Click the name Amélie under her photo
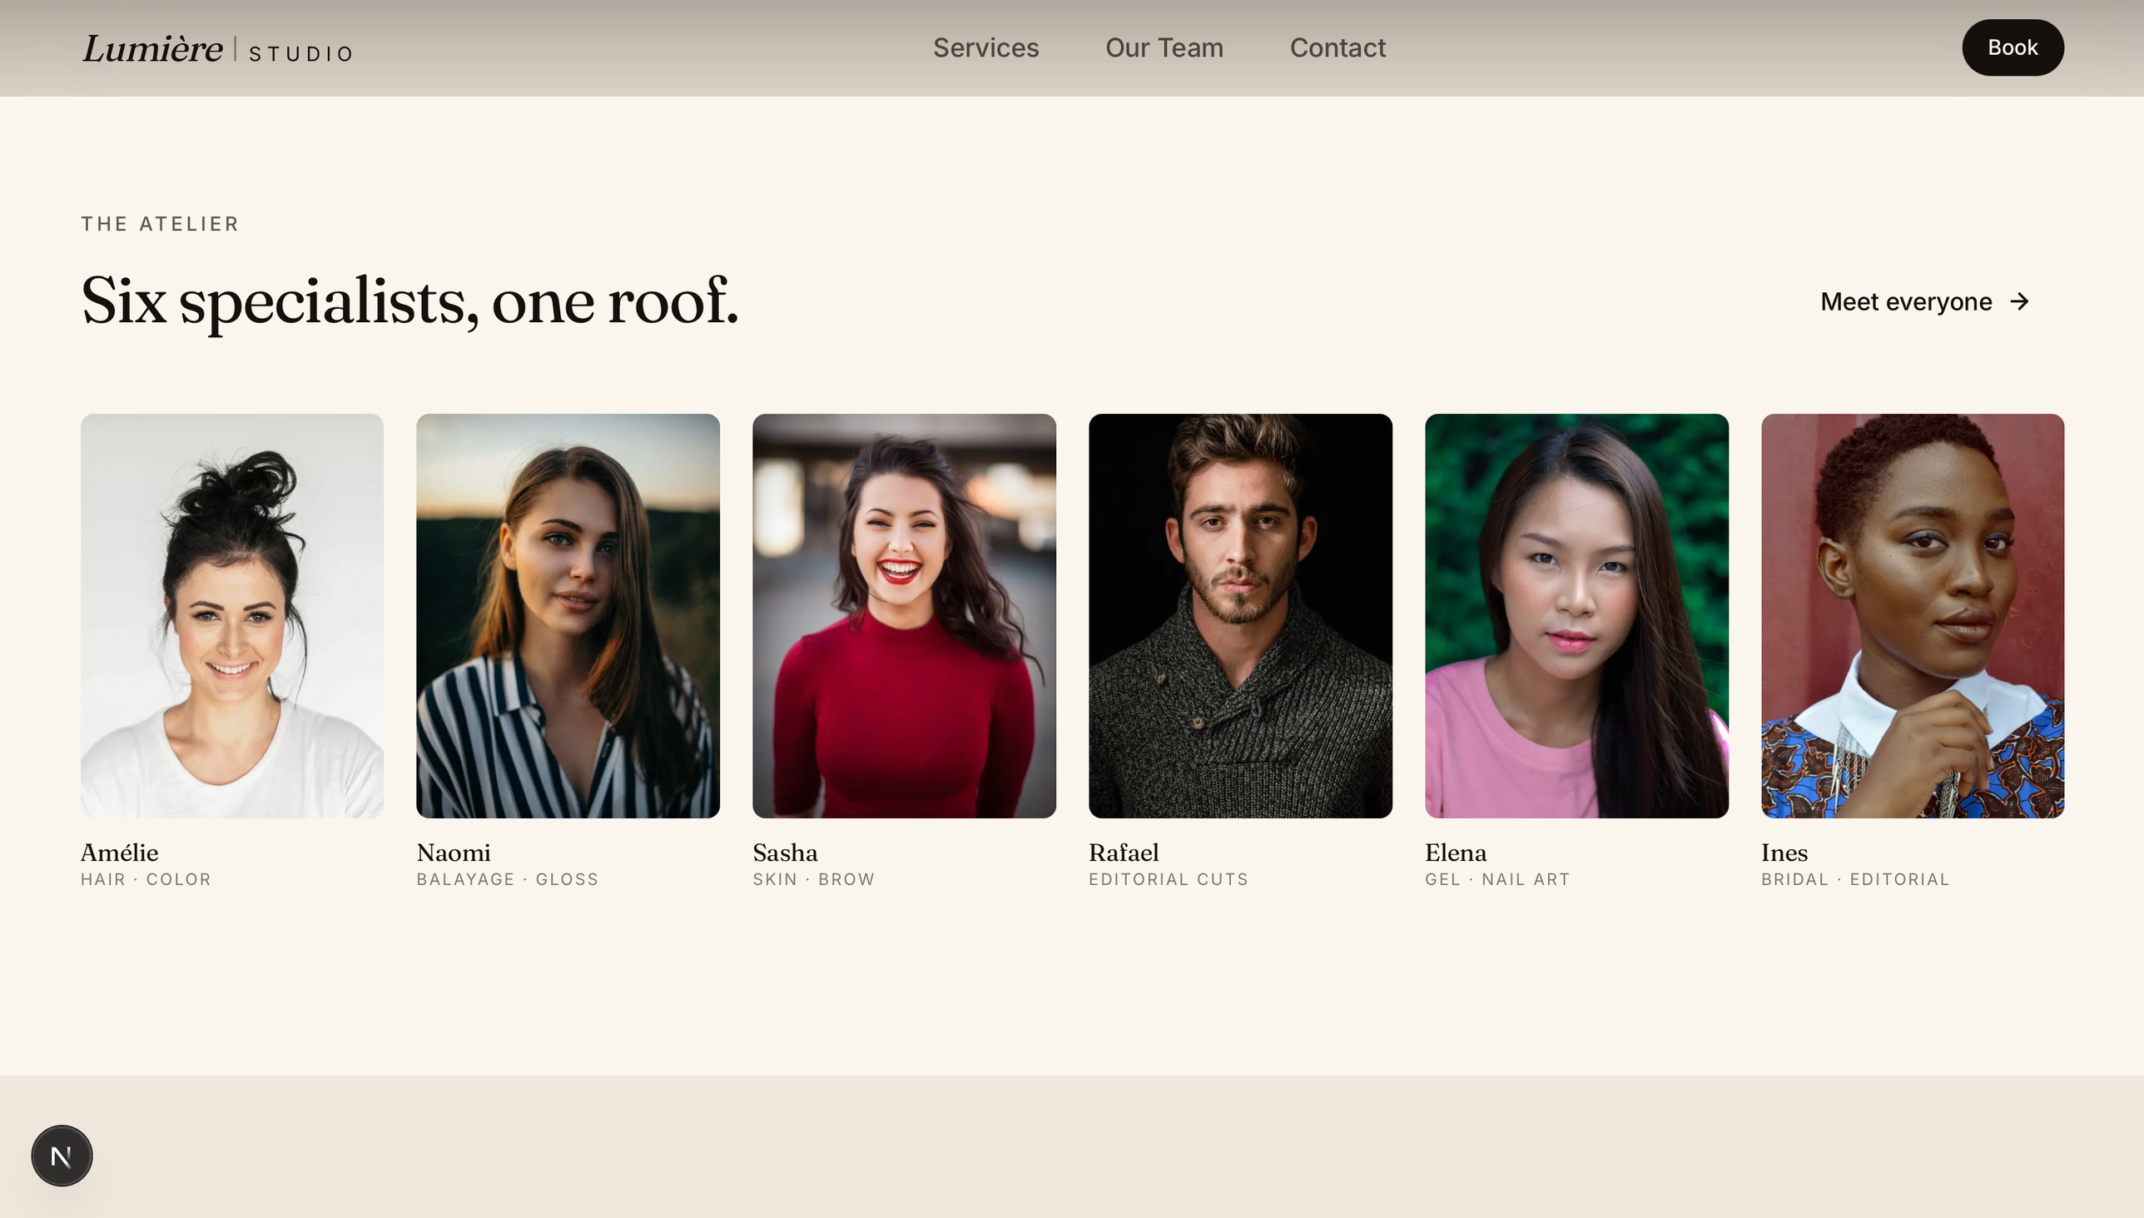The width and height of the screenshot is (2144, 1218). [120, 853]
